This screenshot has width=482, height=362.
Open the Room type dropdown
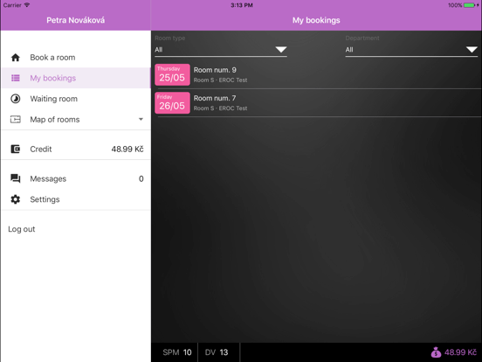[221, 50]
